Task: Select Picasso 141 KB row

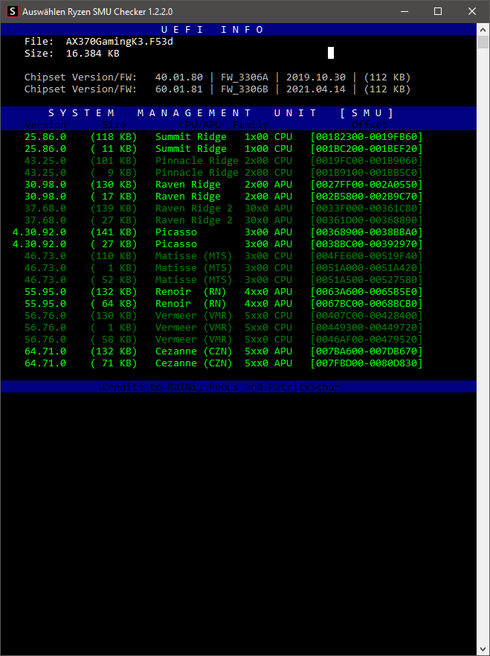Action: [218, 232]
